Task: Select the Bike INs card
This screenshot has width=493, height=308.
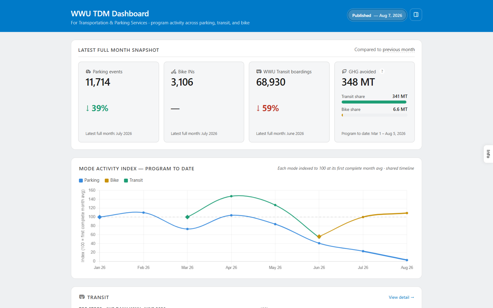Action: pyautogui.click(x=204, y=102)
